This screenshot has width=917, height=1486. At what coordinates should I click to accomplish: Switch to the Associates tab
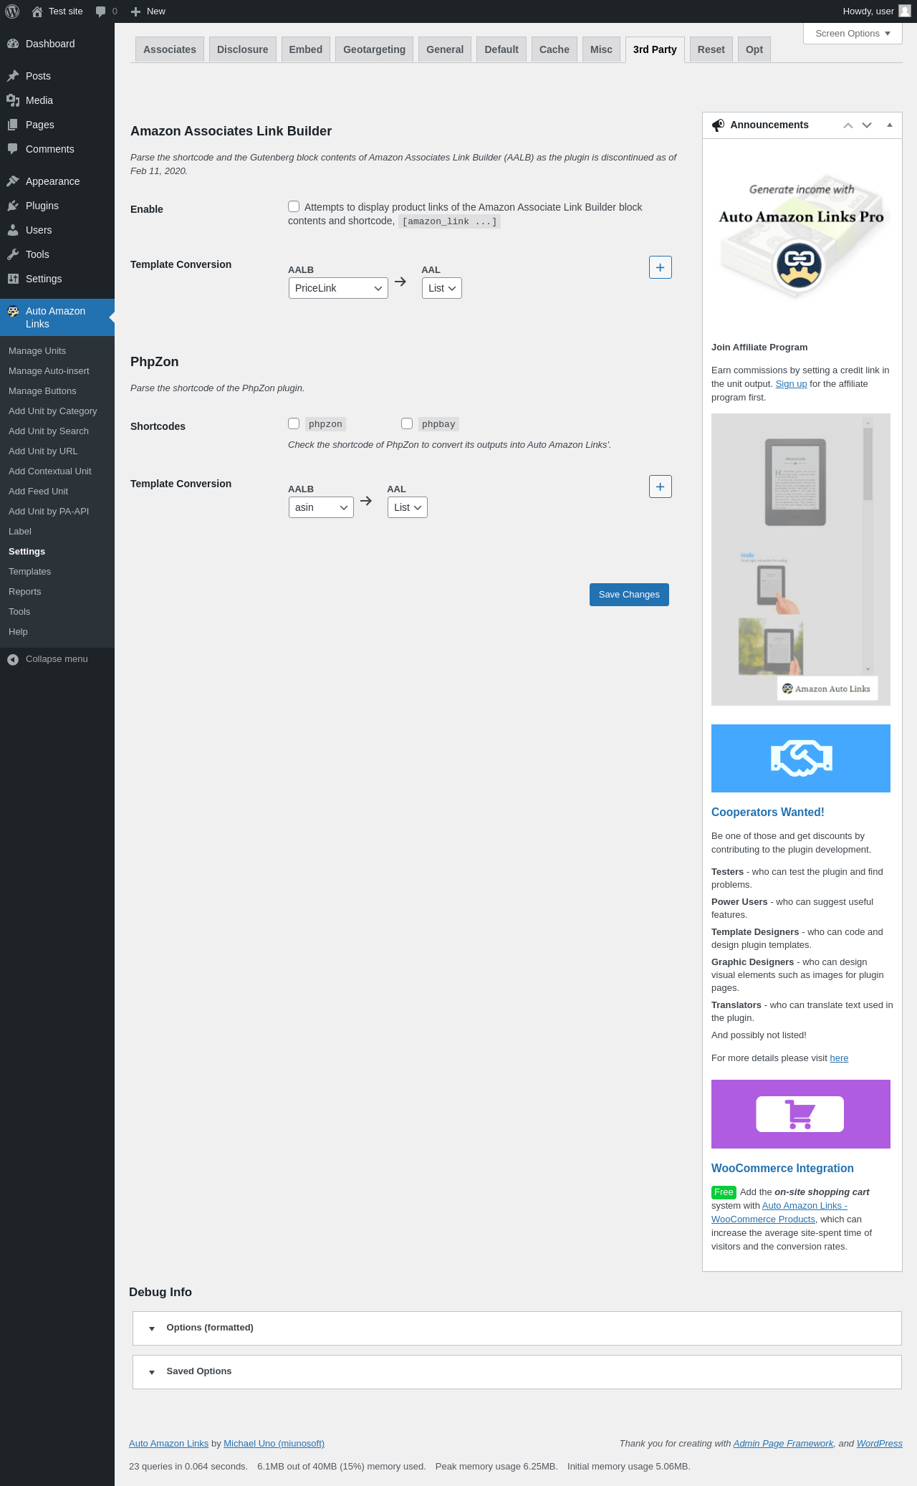(170, 49)
